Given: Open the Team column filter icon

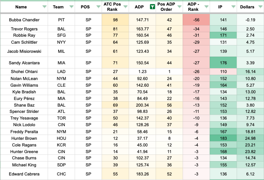Looking at the screenshot, I should pos(72,7).
